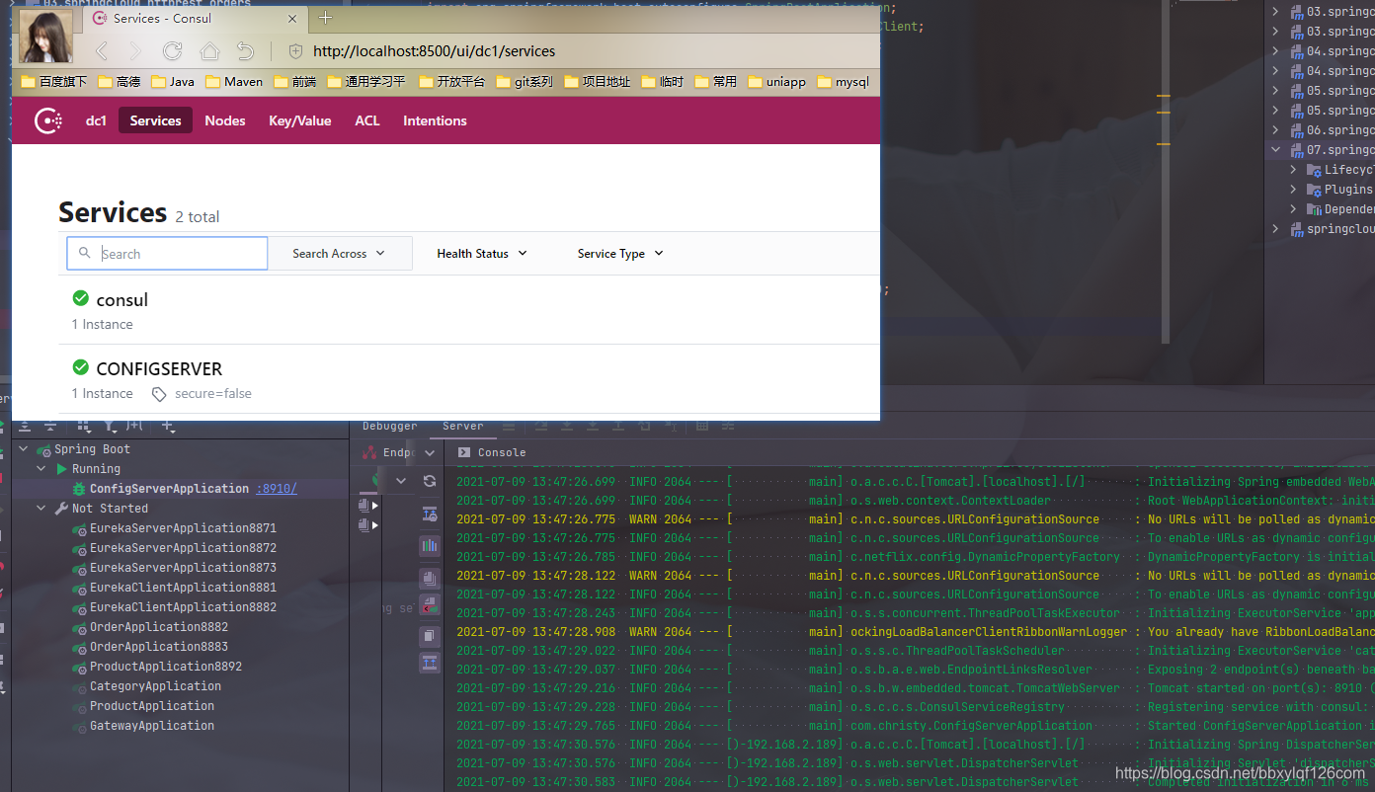Image resolution: width=1375 pixels, height=792 pixels.
Task: Switch to the Debugger tab
Action: [x=390, y=427]
